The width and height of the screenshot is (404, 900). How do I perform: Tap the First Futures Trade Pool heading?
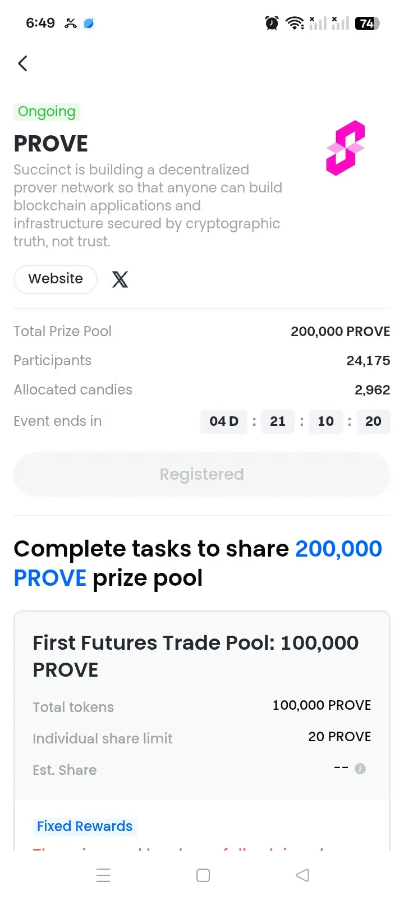point(196,656)
